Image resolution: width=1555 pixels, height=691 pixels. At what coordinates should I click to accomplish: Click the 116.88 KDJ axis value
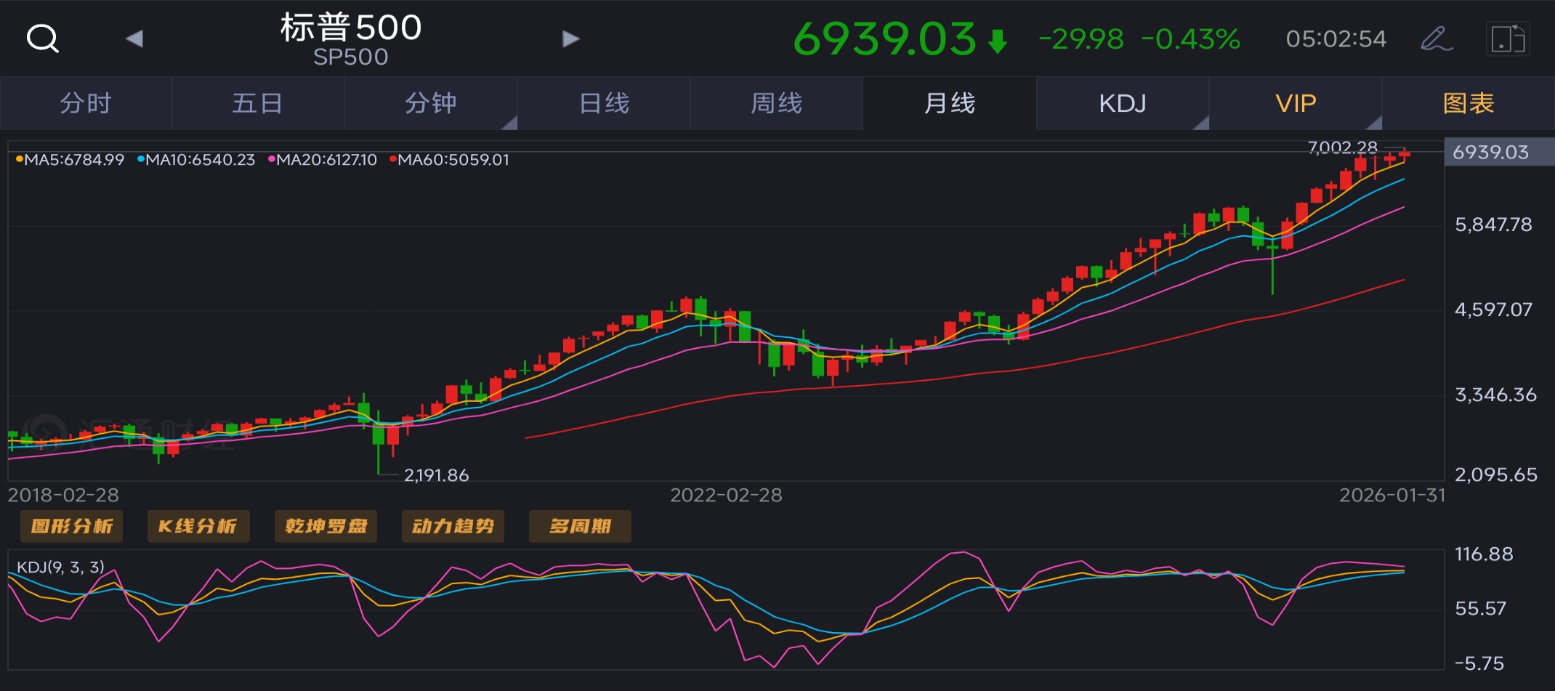[1484, 554]
